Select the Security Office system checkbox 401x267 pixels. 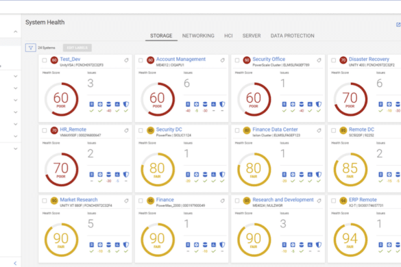click(237, 60)
